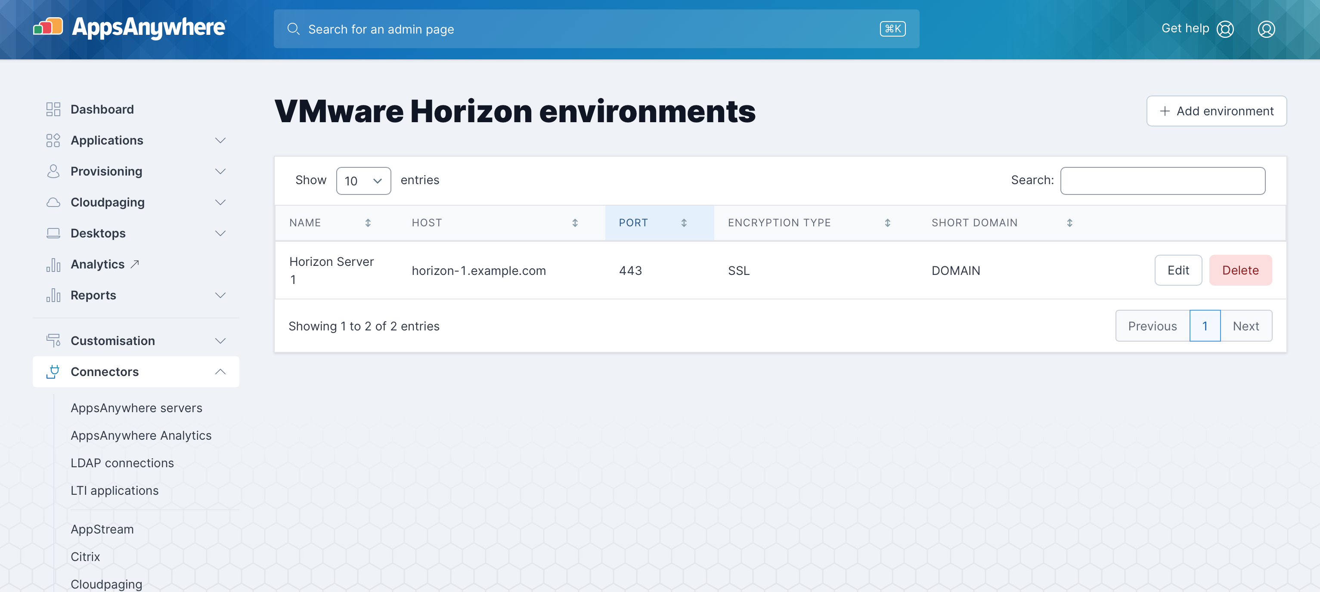Collapse the Connectors section chevron
Screen dimensions: 1320x592
tap(220, 372)
